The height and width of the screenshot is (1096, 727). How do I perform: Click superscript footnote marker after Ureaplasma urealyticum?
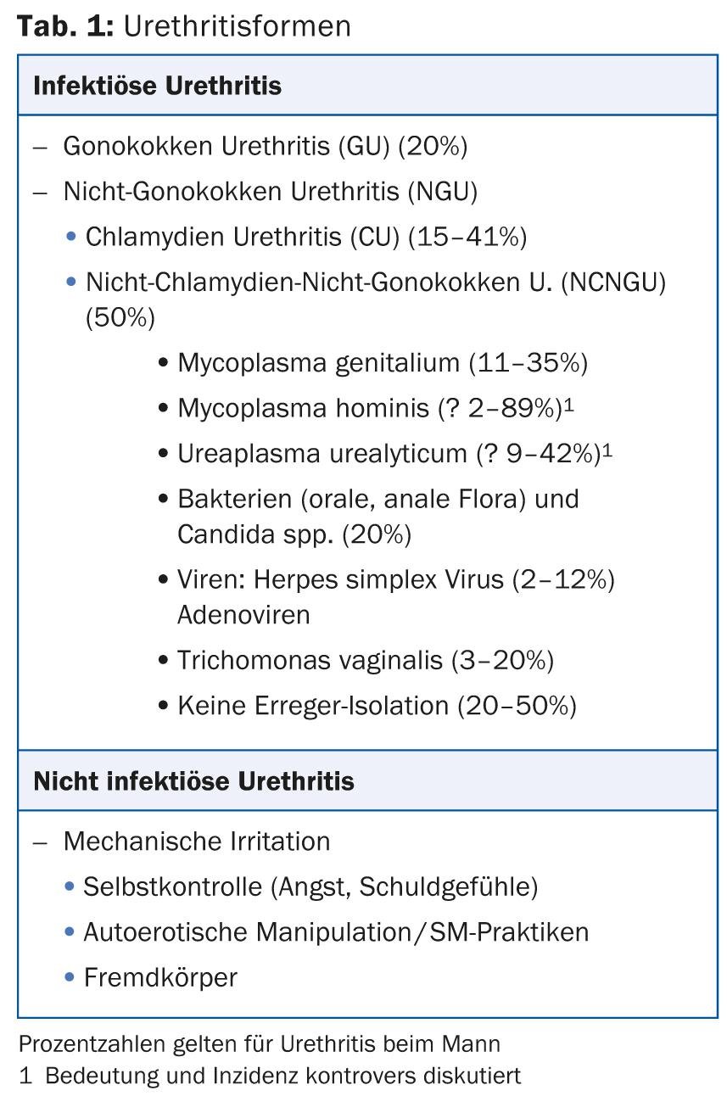[x=607, y=450]
